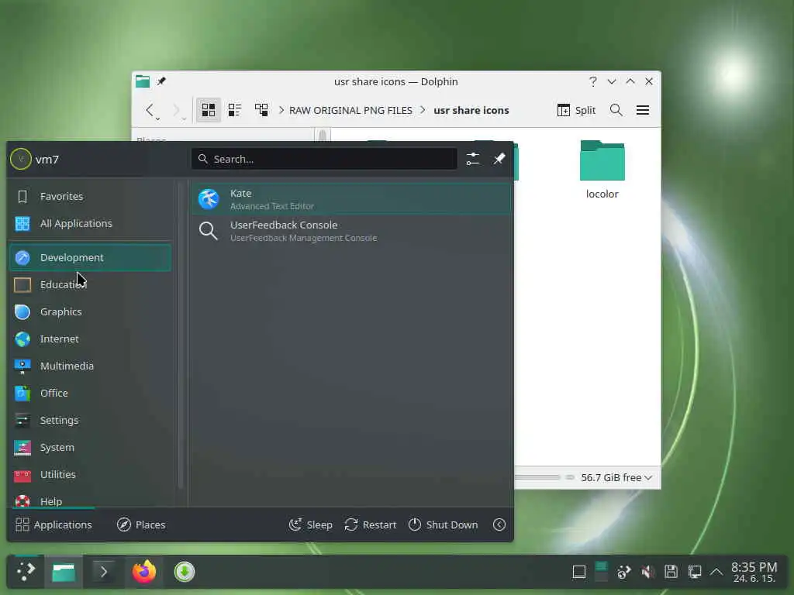Click Dolphin file manager taskbar icon

(64, 572)
